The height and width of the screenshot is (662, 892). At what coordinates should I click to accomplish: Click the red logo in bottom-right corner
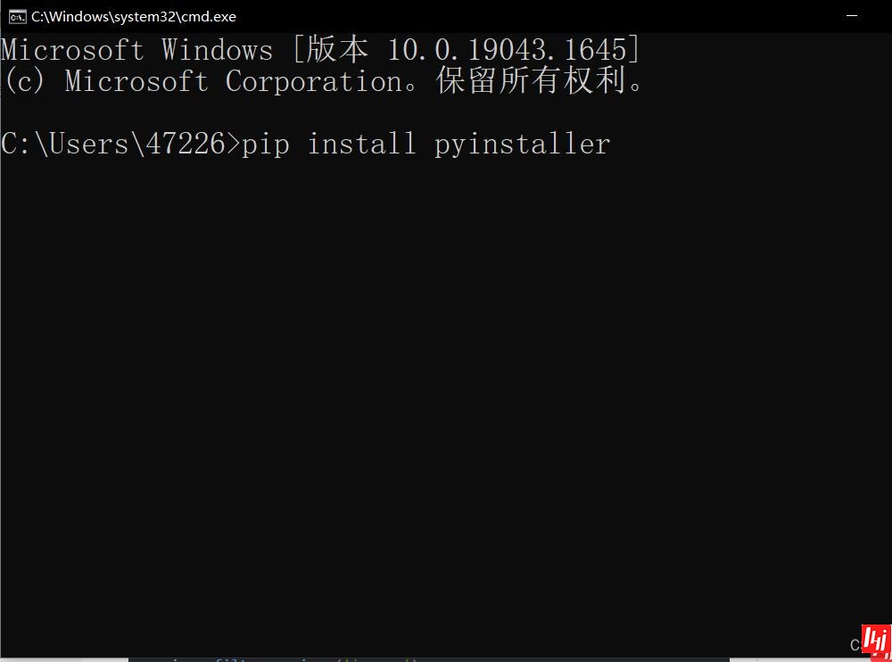click(876, 639)
